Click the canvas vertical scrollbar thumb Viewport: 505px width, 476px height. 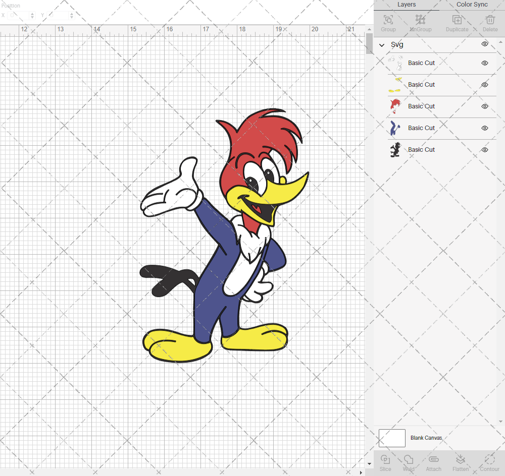pyautogui.click(x=369, y=44)
